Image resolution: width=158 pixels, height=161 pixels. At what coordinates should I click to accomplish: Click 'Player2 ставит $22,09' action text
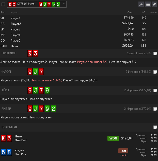coord(15,80)
